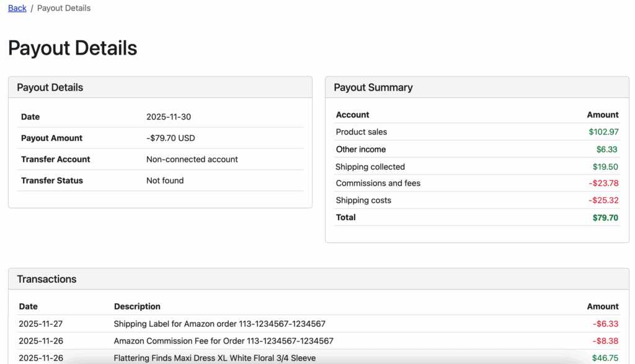Click the Date column header in Transactions
Screen dimensions: 635x364
tap(28, 306)
